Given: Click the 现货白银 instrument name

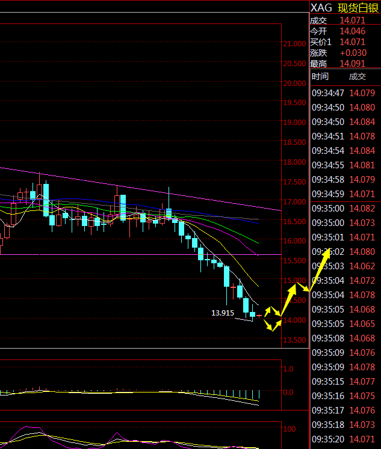Looking at the screenshot, I should pos(358,8).
